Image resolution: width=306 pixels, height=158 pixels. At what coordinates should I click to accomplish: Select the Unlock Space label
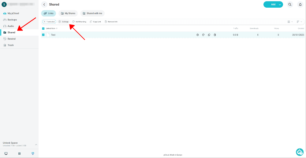click(x=10, y=143)
